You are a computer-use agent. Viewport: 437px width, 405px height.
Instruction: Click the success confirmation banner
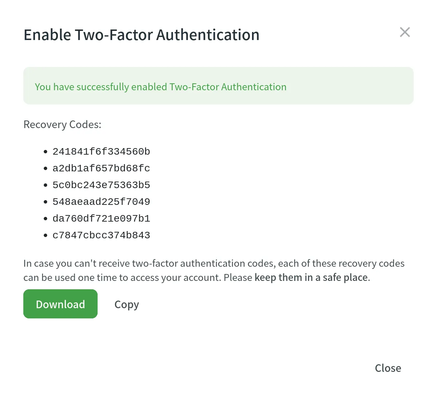coord(219,85)
